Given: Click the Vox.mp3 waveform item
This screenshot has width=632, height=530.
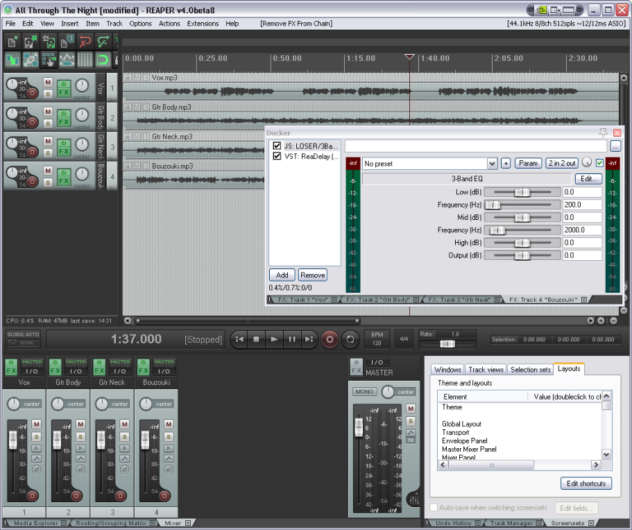Looking at the screenshot, I should pyautogui.click(x=371, y=91).
